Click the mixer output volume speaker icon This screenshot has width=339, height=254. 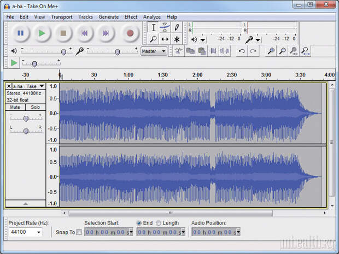pyautogui.click(x=14, y=51)
